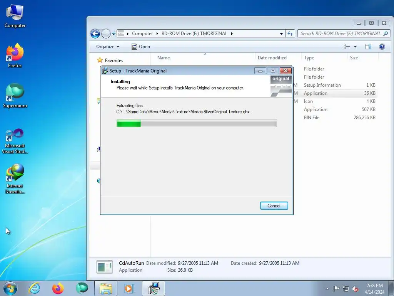Open the recent pages dropdown arrow
This screenshot has width=394, height=296.
click(114, 34)
